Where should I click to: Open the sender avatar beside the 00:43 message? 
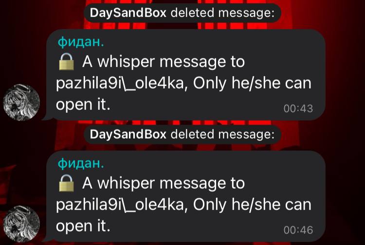21,102
